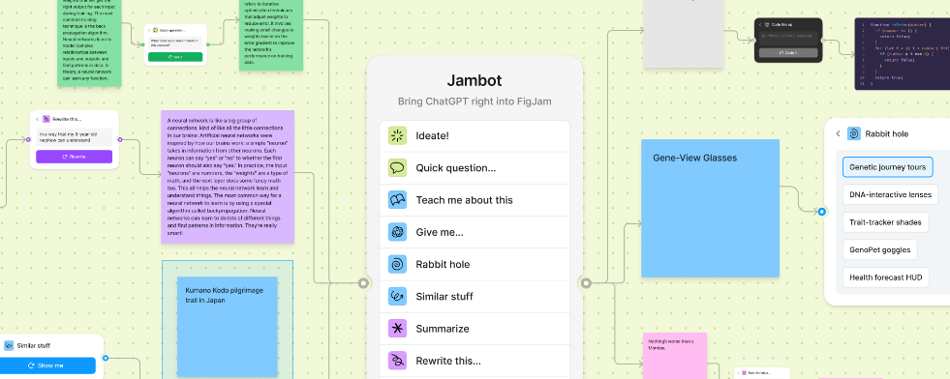This screenshot has height=379, width=950.
Task: Go back using the Rewrite this card chevron
Action: [x=37, y=119]
